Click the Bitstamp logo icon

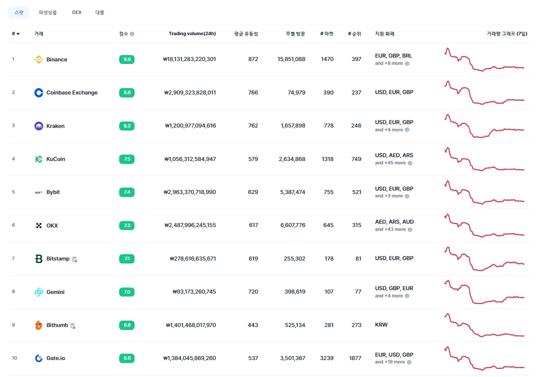click(x=39, y=259)
